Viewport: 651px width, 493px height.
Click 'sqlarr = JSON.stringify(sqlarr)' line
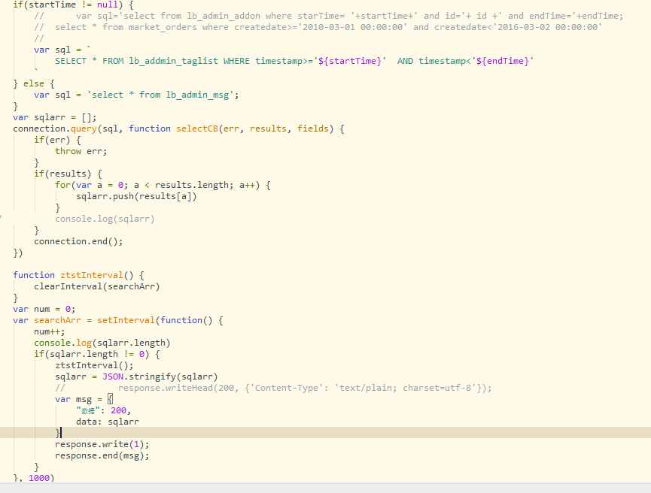tap(136, 377)
